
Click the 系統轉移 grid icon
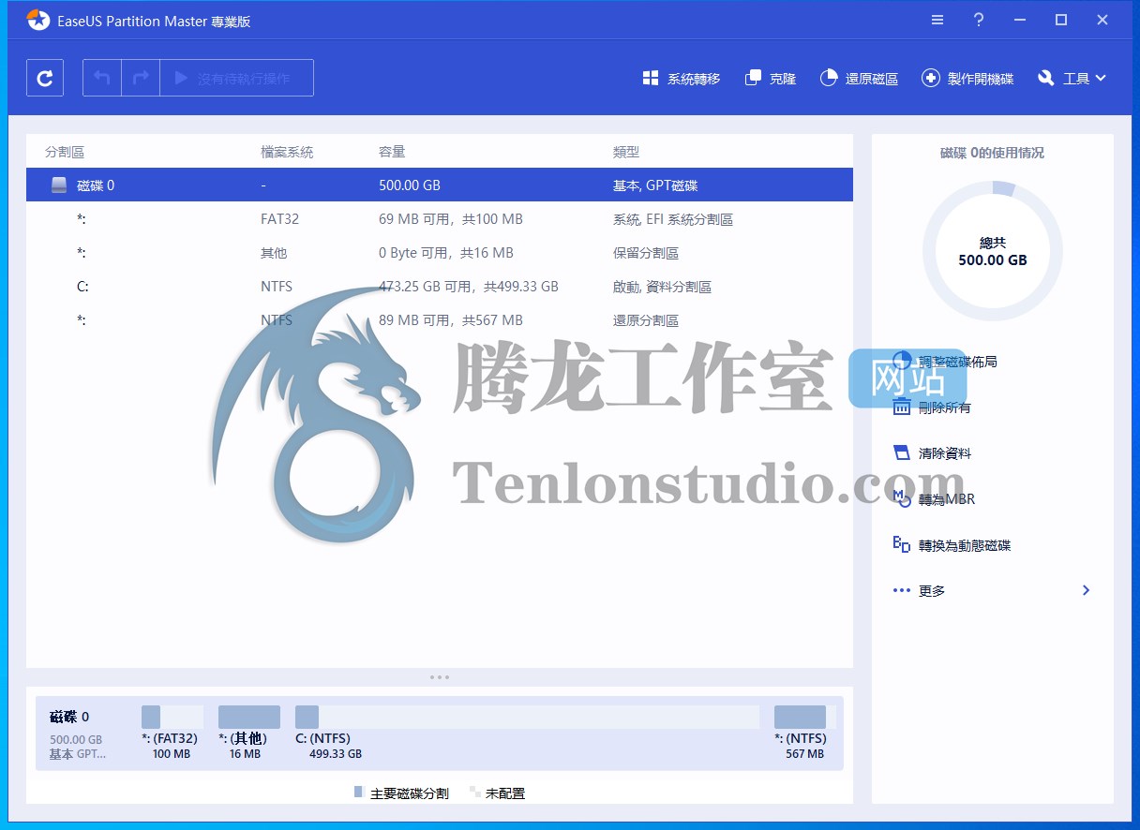coord(651,79)
